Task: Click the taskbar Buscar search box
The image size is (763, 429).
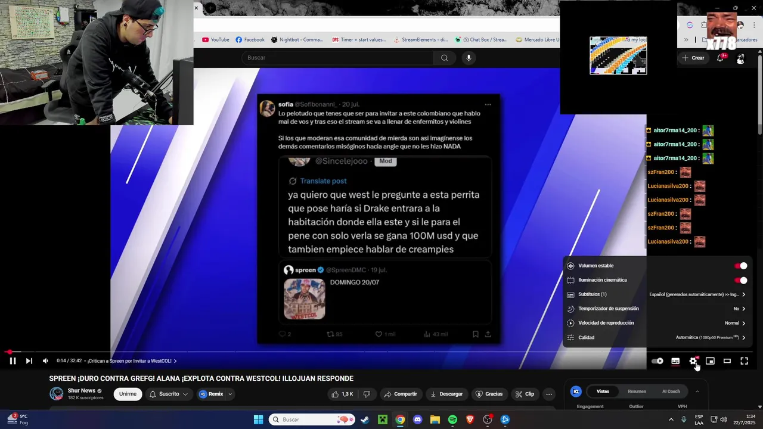Action: pos(312,419)
